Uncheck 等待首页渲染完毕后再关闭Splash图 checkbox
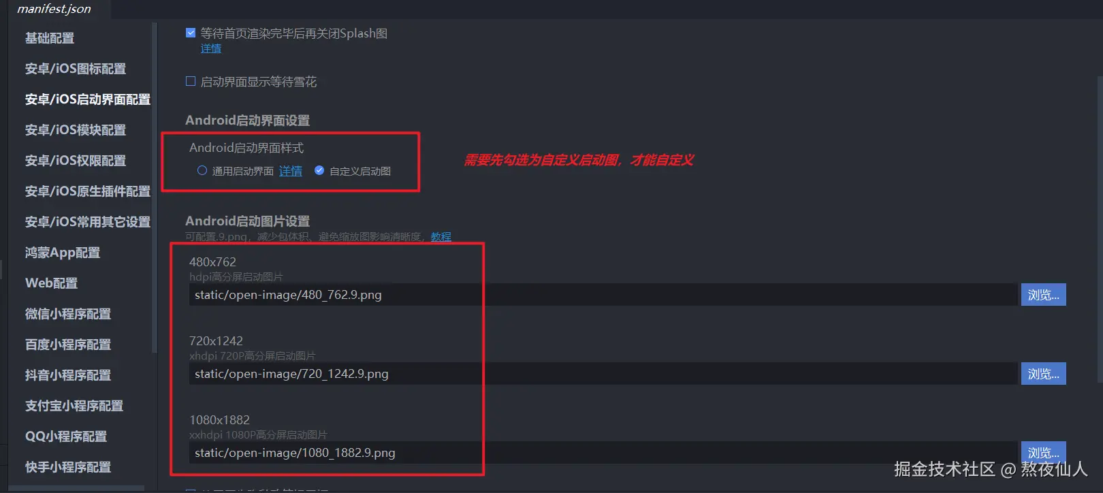 click(x=191, y=33)
